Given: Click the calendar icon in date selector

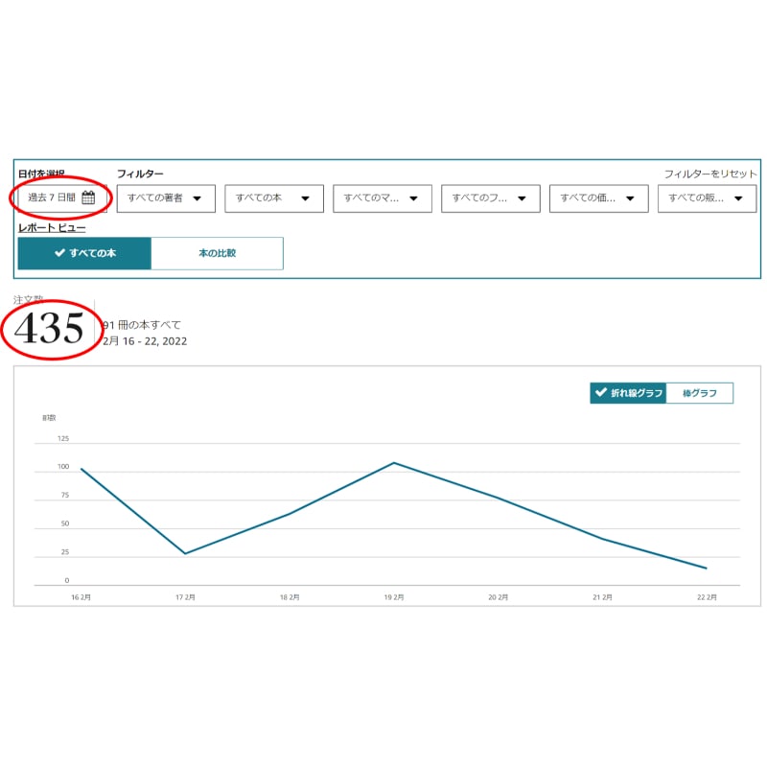Looking at the screenshot, I should point(88,198).
